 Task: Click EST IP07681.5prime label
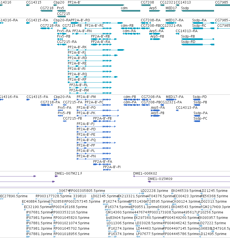coord(39,212)
